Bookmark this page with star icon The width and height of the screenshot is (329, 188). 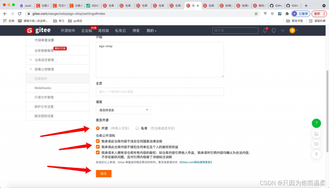click(x=256, y=14)
